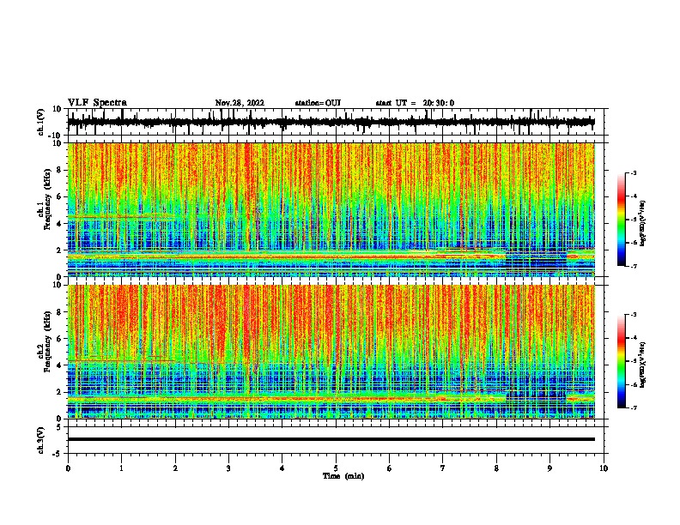Screen dimensions: 680x525
Task: Click ch.2 spectrogram frequency tick "4"
Action: coord(59,365)
